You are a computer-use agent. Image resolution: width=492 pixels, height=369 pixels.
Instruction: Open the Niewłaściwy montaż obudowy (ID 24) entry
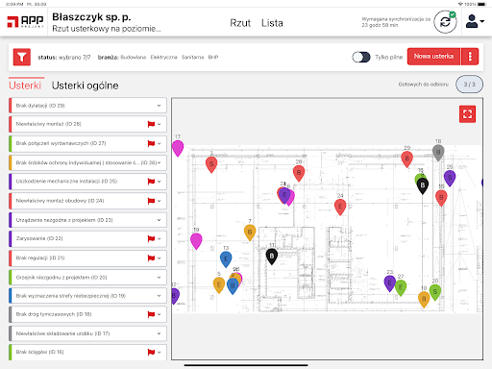[87, 201]
